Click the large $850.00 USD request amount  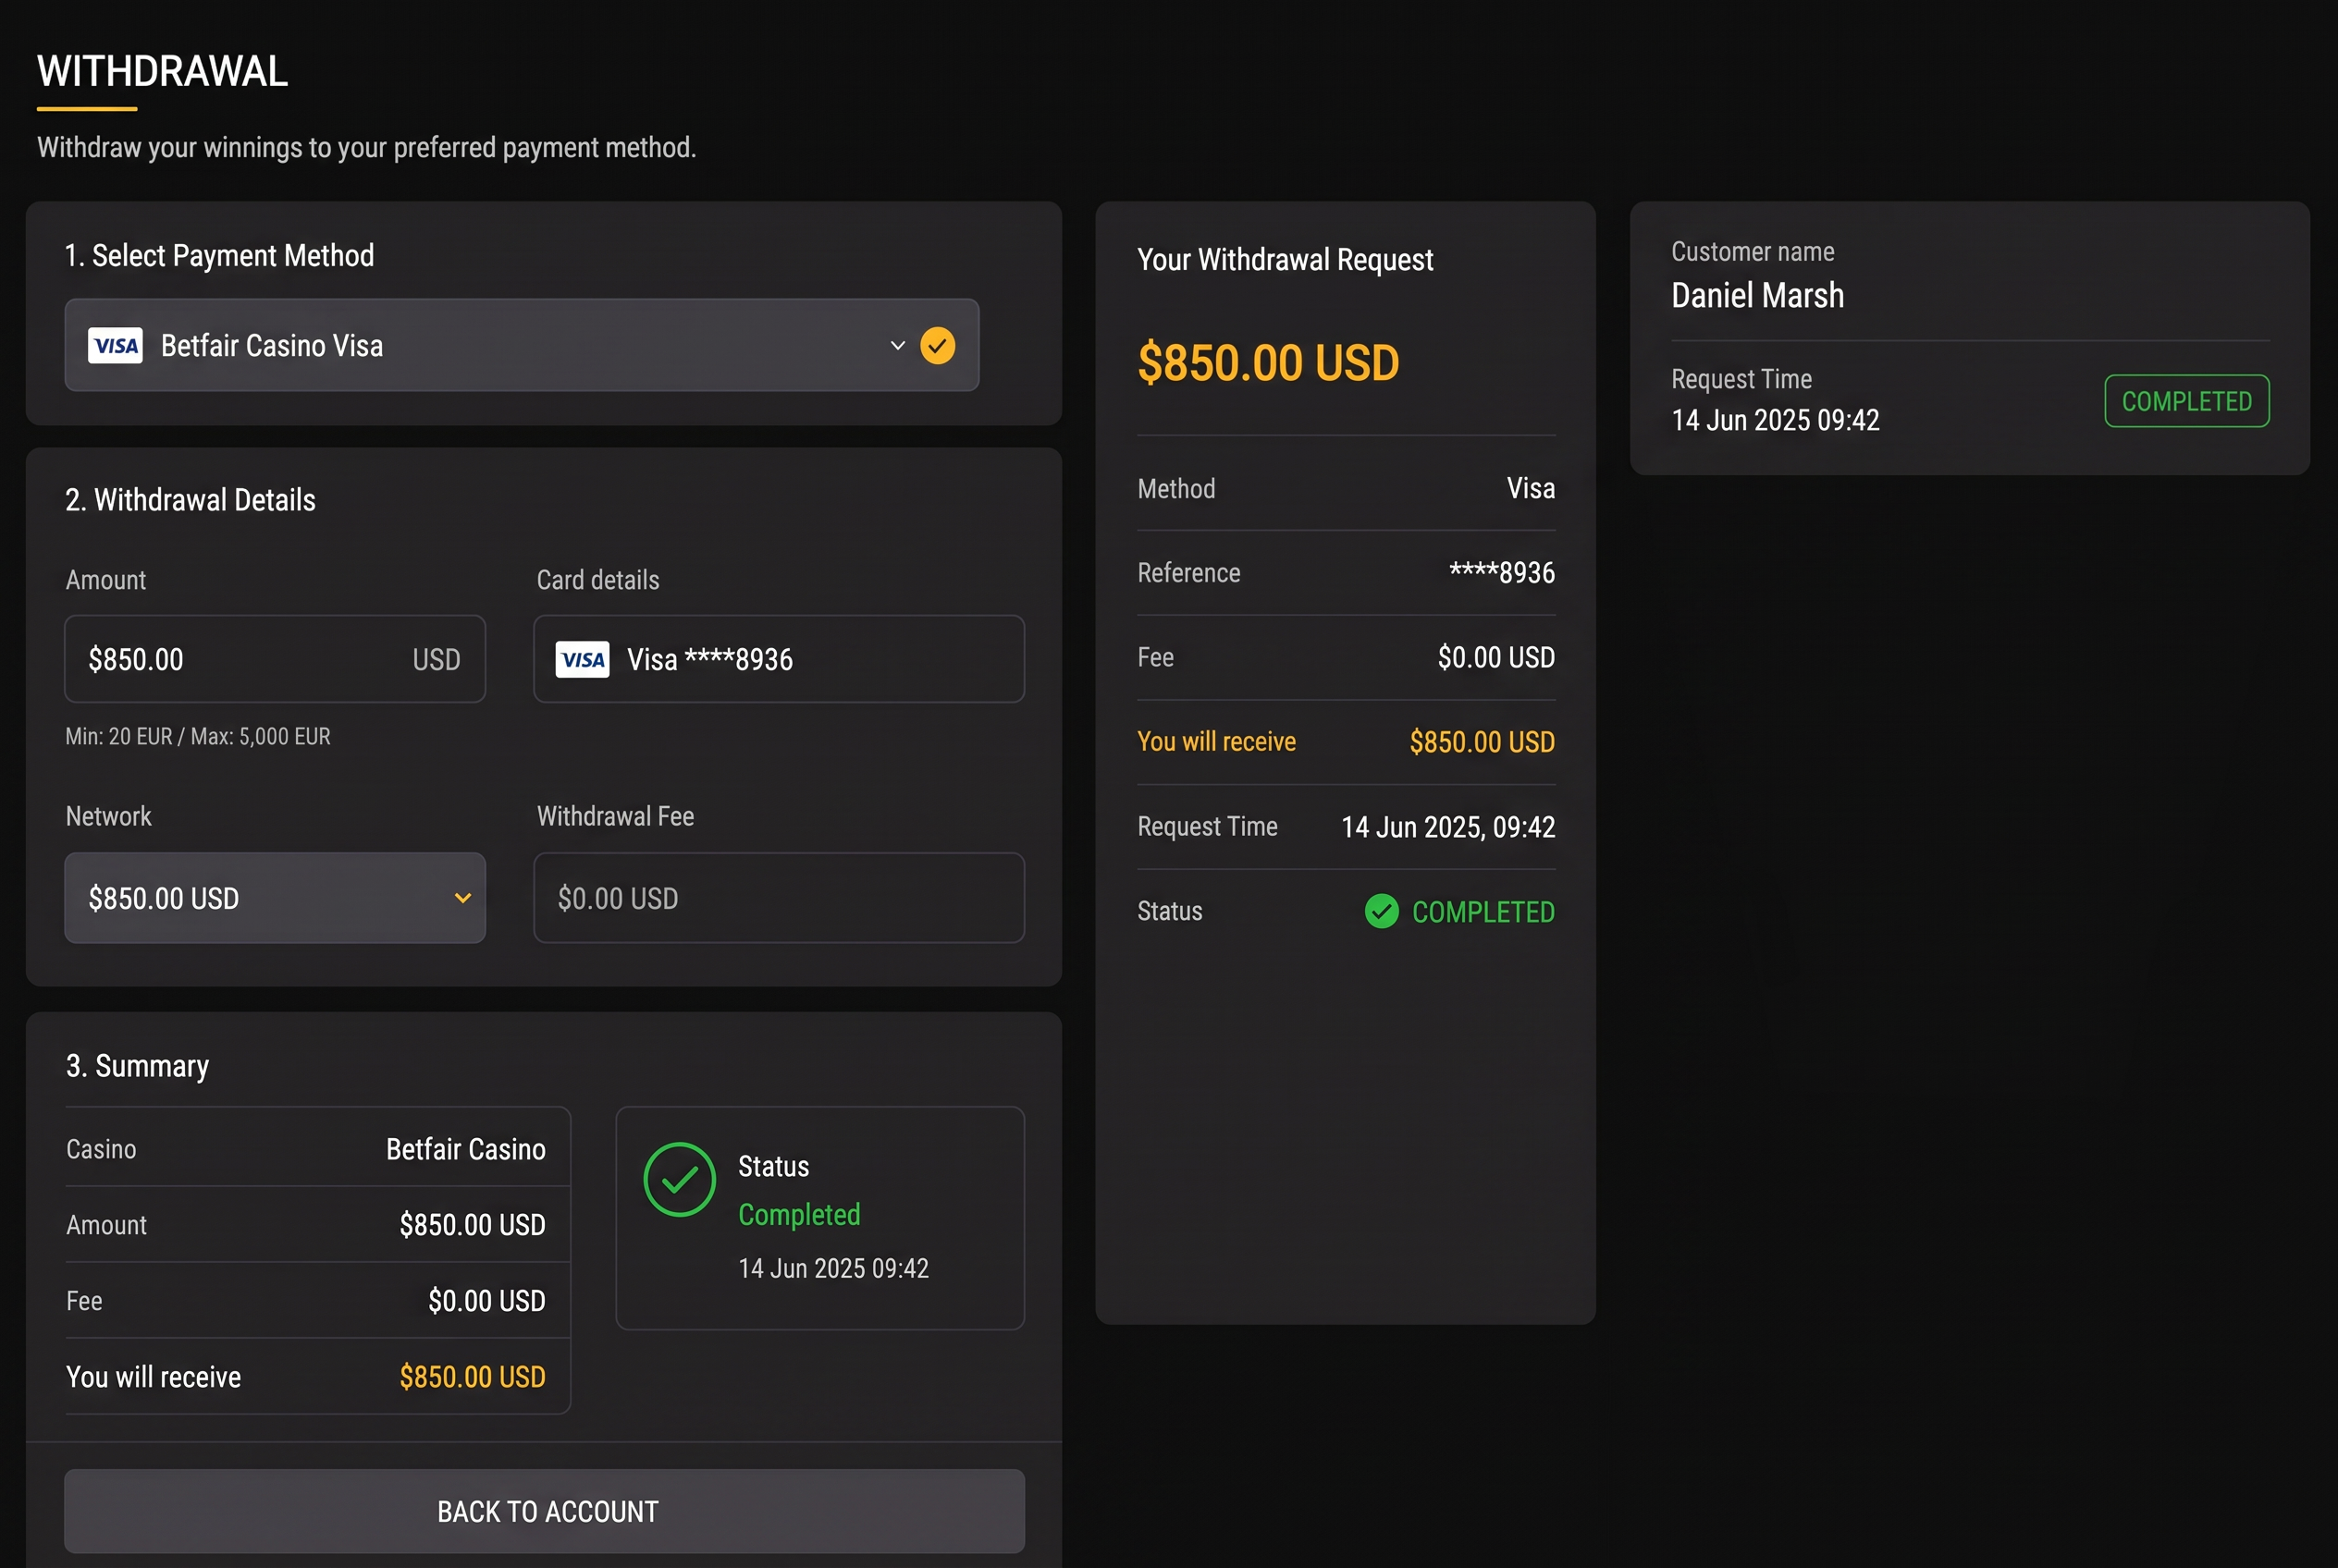click(x=1268, y=363)
